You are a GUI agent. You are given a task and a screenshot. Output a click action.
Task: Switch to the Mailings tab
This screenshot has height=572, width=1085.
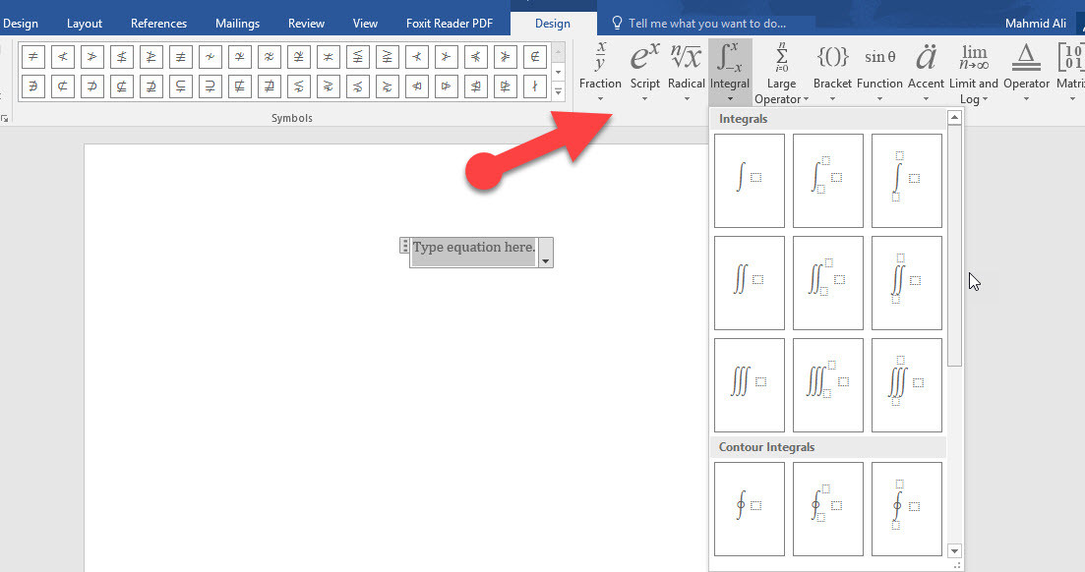(x=237, y=24)
